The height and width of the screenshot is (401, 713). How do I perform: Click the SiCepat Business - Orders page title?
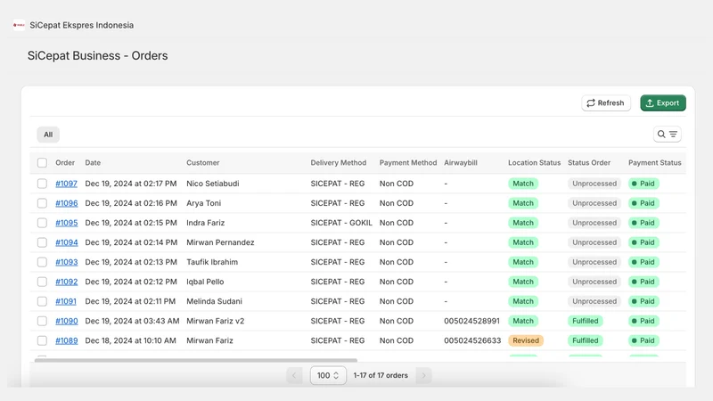point(97,55)
